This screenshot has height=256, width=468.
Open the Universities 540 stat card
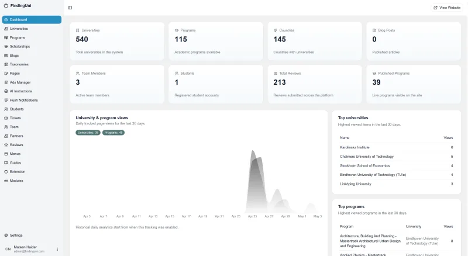117,41
